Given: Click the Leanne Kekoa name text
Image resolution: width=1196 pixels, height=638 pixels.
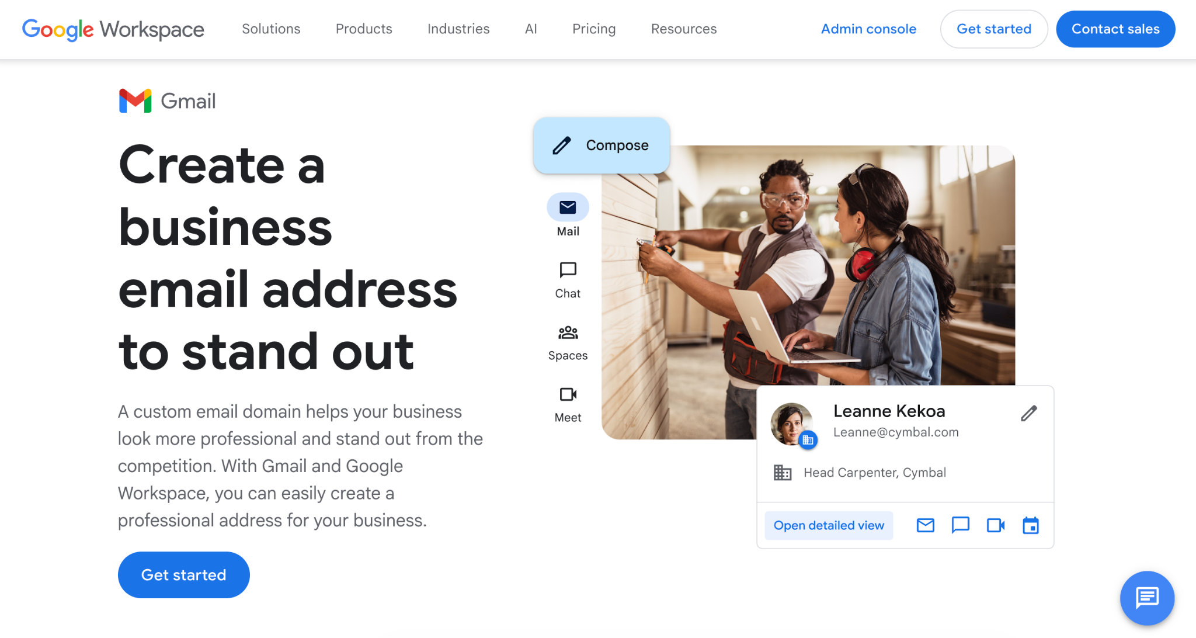Looking at the screenshot, I should 889,411.
